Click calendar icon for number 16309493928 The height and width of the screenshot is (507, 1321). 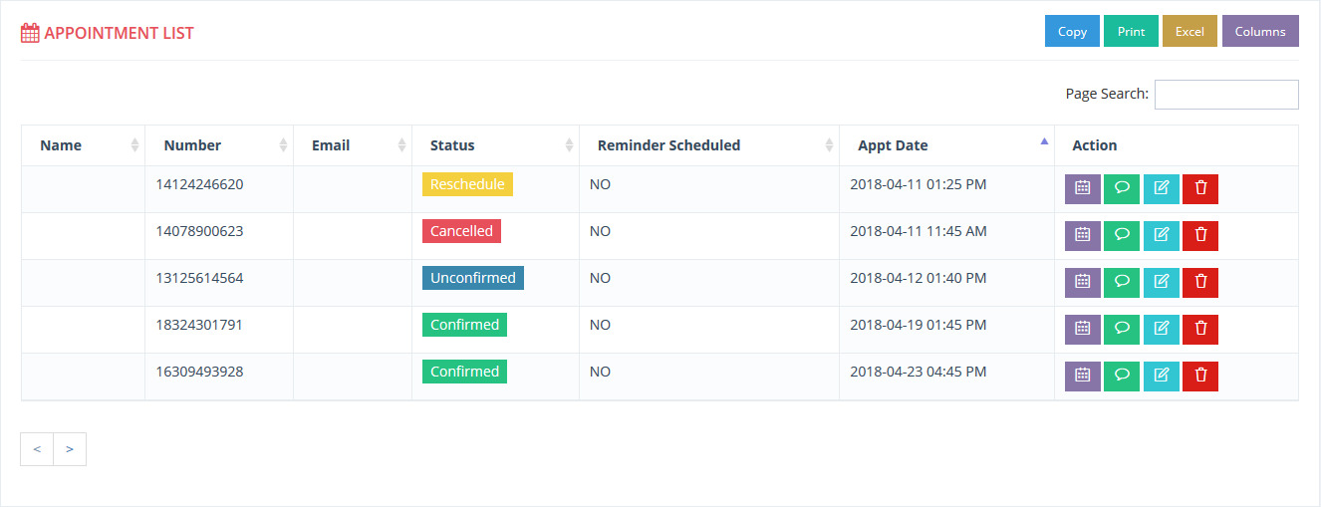[x=1082, y=377]
